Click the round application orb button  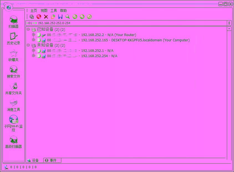pos(9,7)
